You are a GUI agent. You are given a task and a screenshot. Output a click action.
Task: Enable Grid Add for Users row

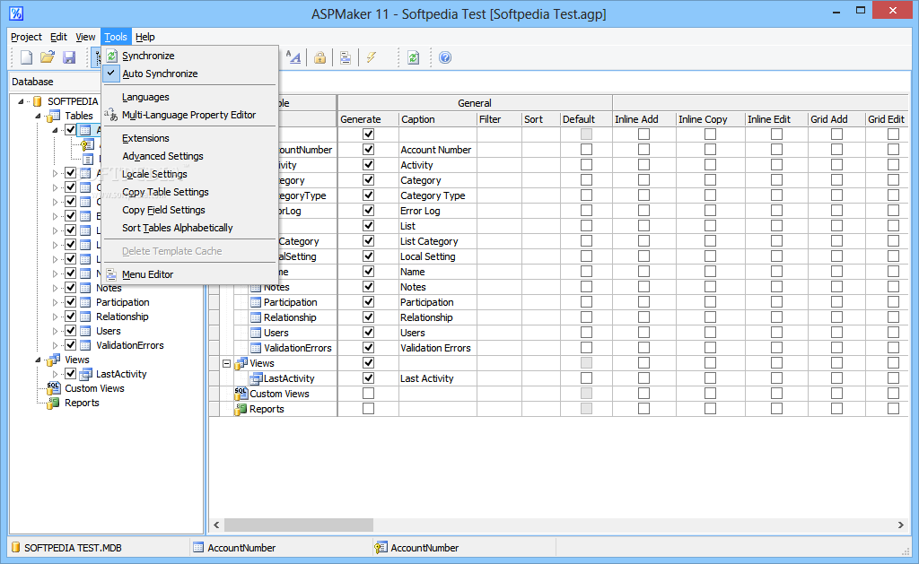click(x=837, y=332)
